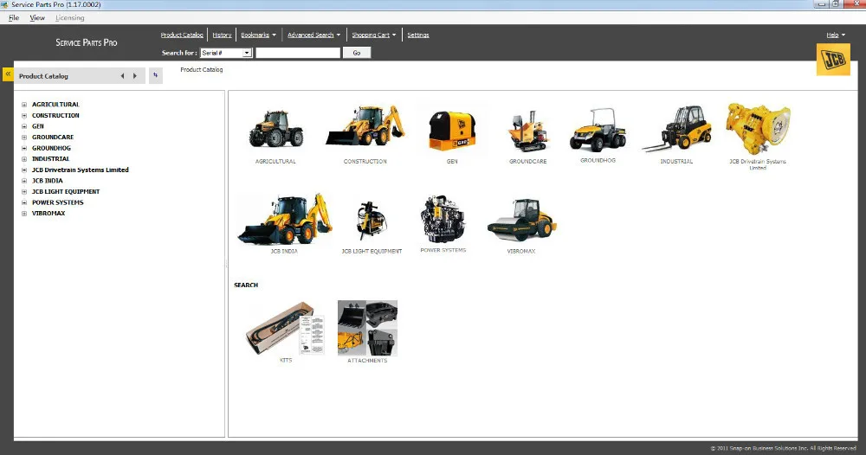Select JCB Drivetrain Systems Limited tree label
866x455 pixels.
[x=80, y=170]
